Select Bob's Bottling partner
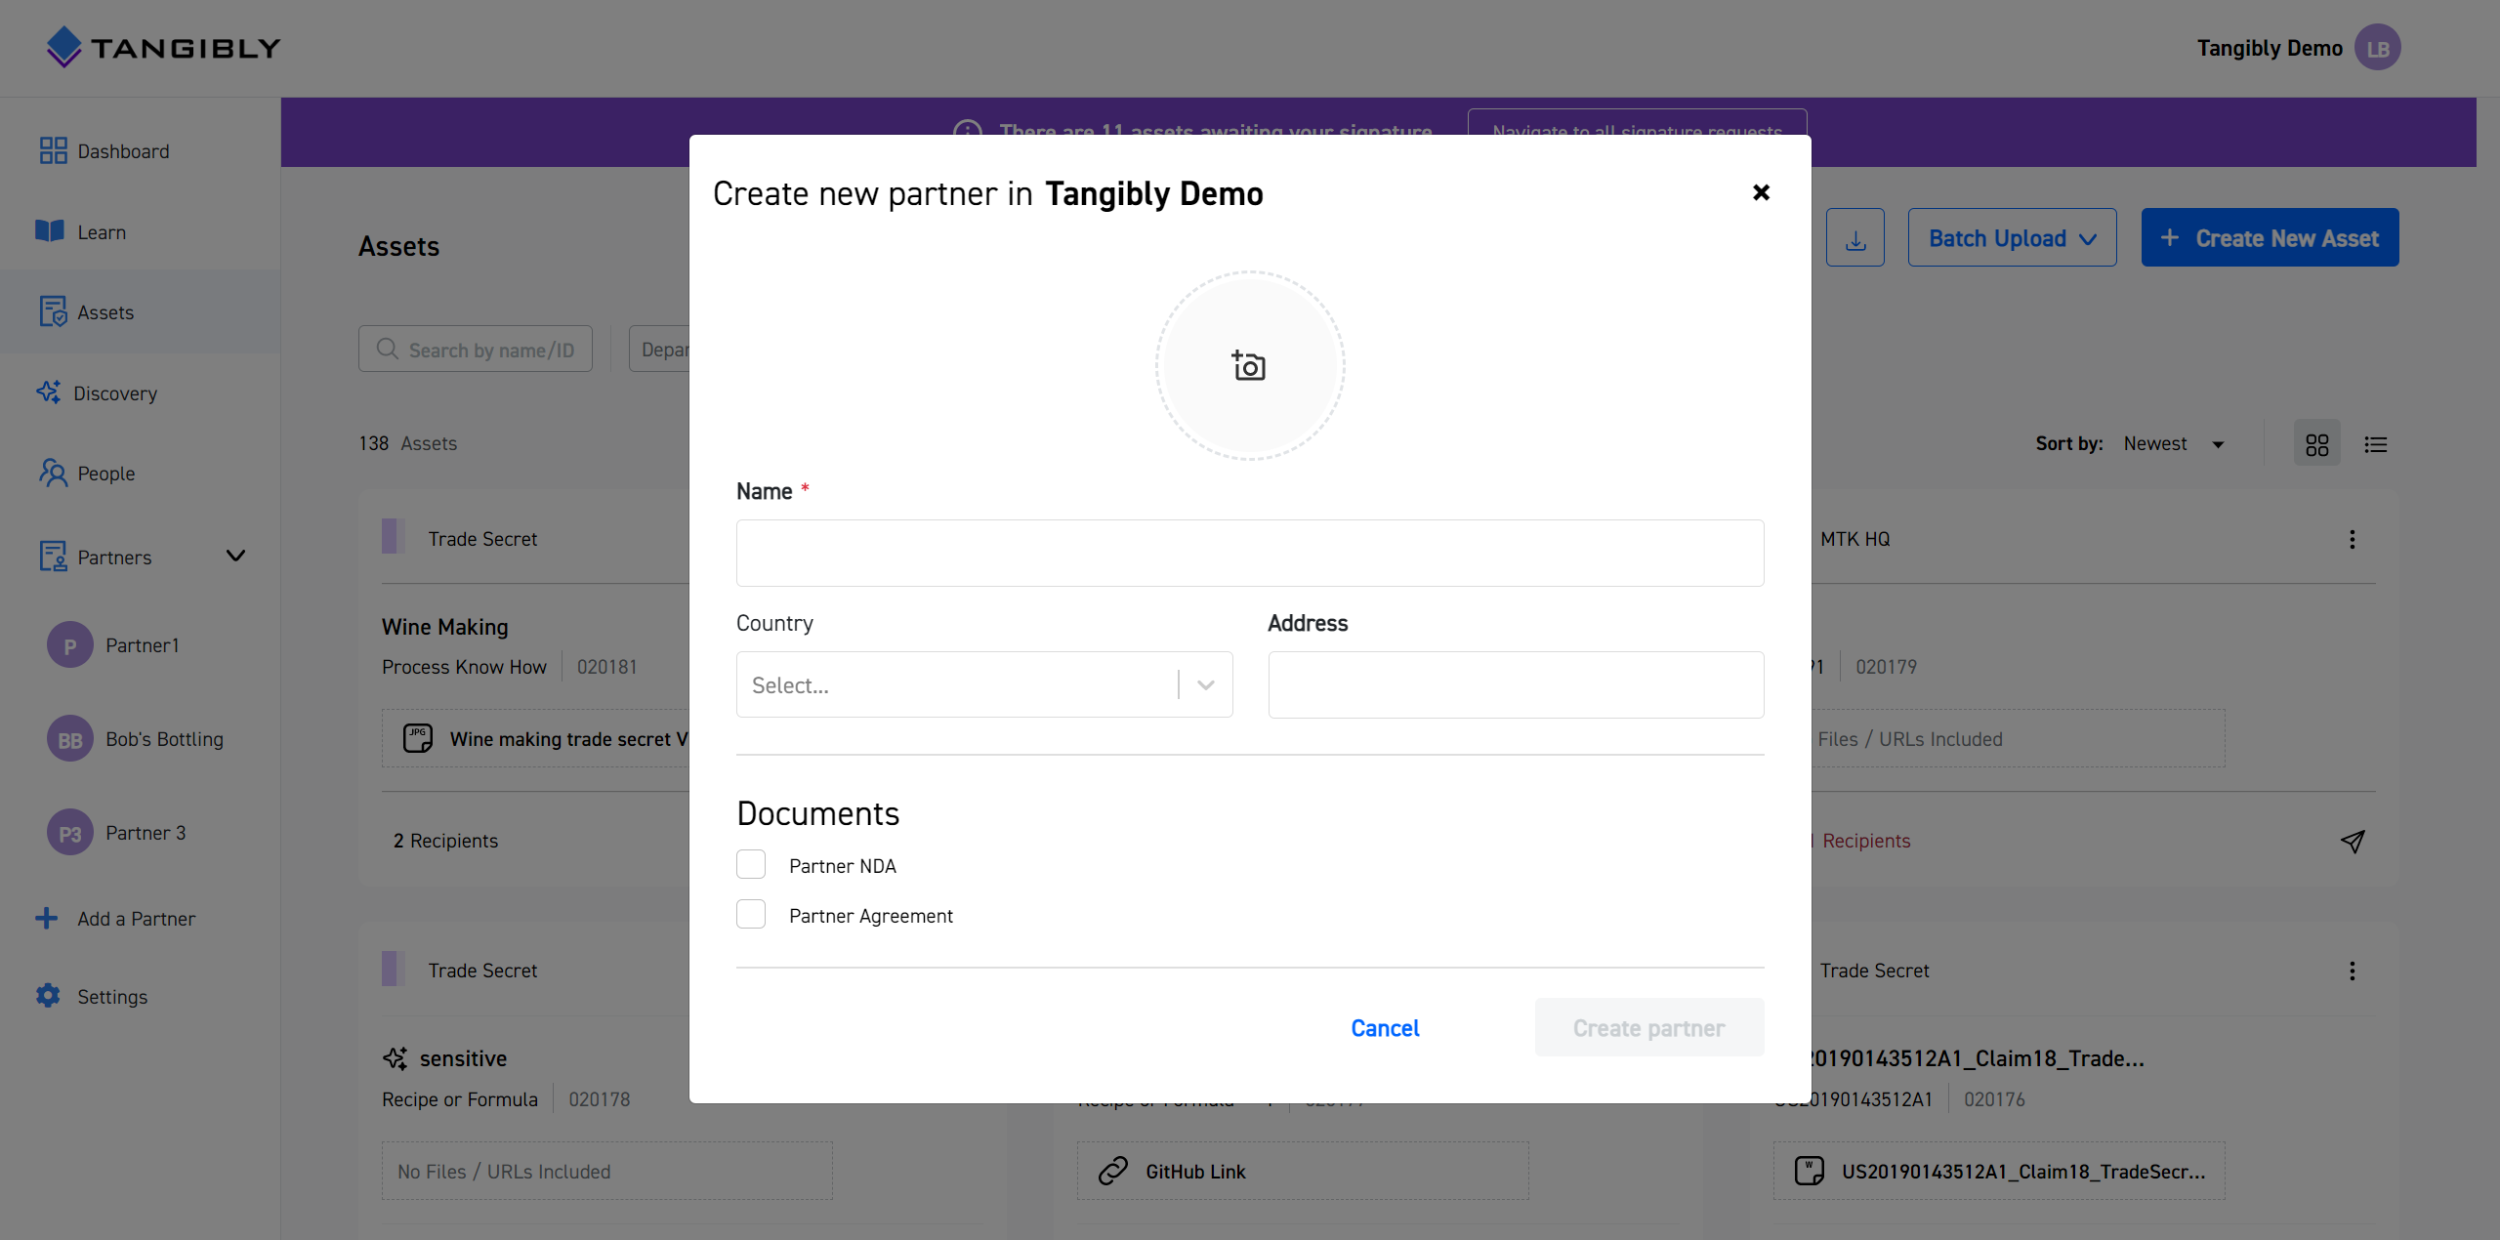2500x1240 pixels. pyautogui.click(x=164, y=739)
